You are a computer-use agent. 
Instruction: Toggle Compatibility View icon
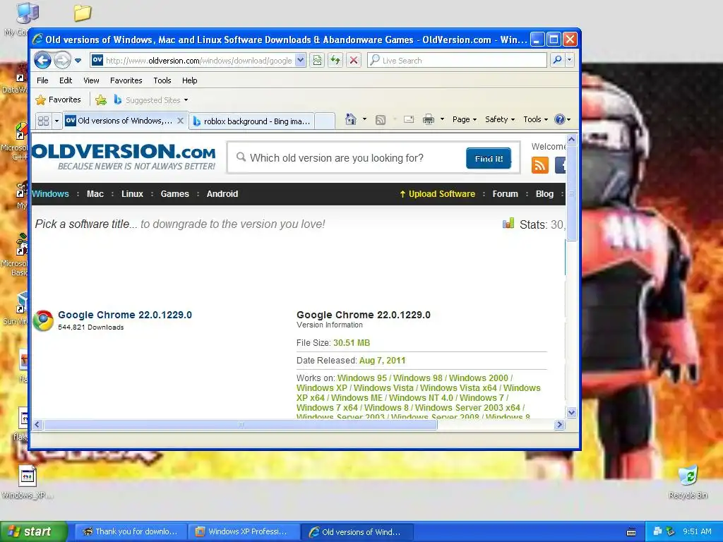[x=317, y=61]
